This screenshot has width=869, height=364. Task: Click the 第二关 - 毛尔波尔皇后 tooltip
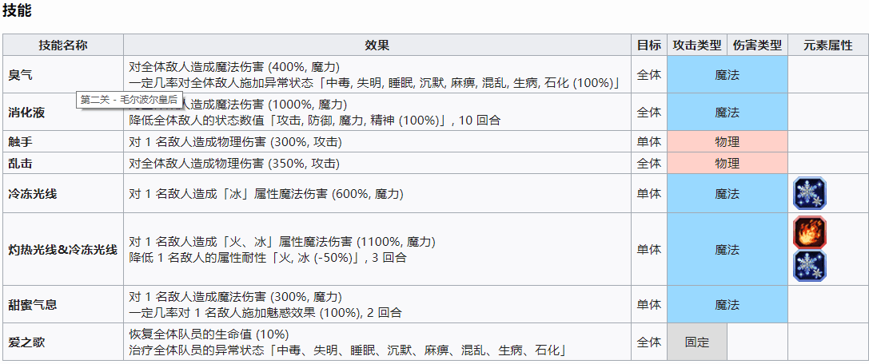click(x=130, y=100)
